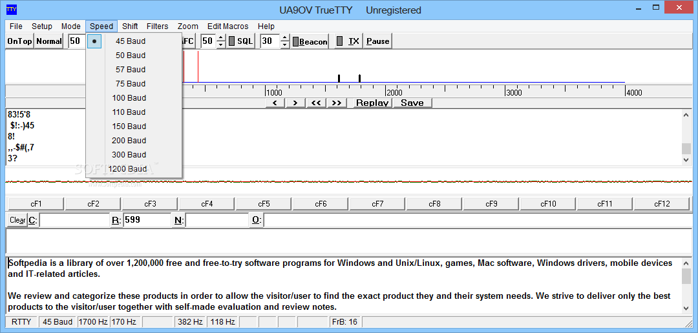Select 110 Baud speed
Viewport: 698px width, 333px height.
134,112
